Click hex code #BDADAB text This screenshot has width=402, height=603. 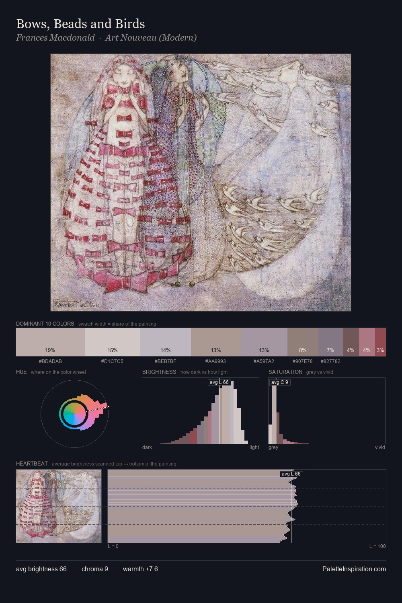(x=50, y=361)
